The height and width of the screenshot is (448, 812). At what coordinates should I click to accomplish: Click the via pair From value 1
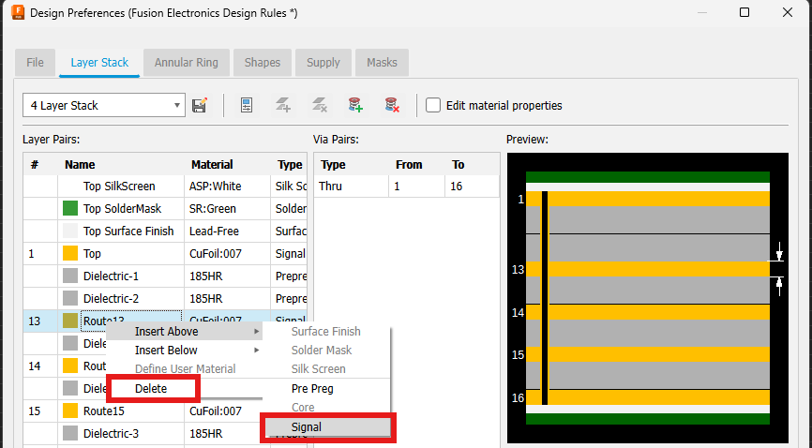point(417,186)
